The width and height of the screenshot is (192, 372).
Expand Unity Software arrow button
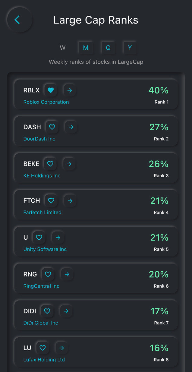coord(58,237)
